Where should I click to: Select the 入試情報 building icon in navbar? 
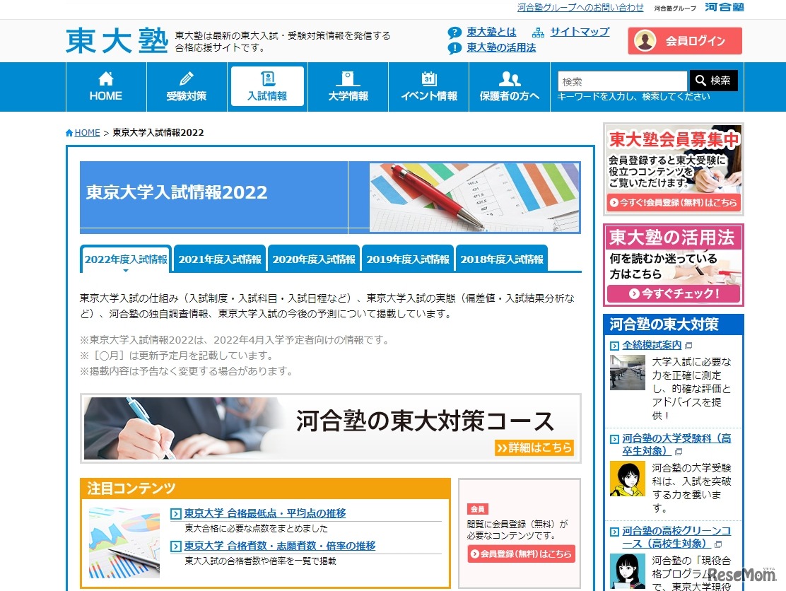pyautogui.click(x=266, y=78)
